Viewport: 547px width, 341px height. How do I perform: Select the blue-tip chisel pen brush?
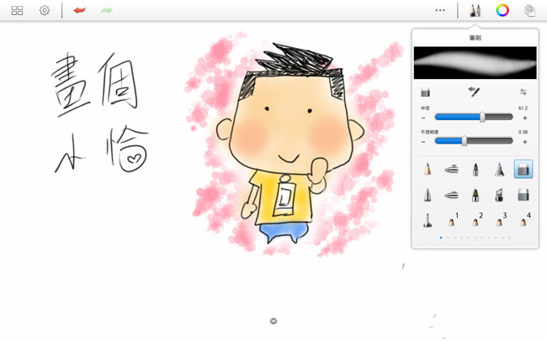[x=499, y=170]
